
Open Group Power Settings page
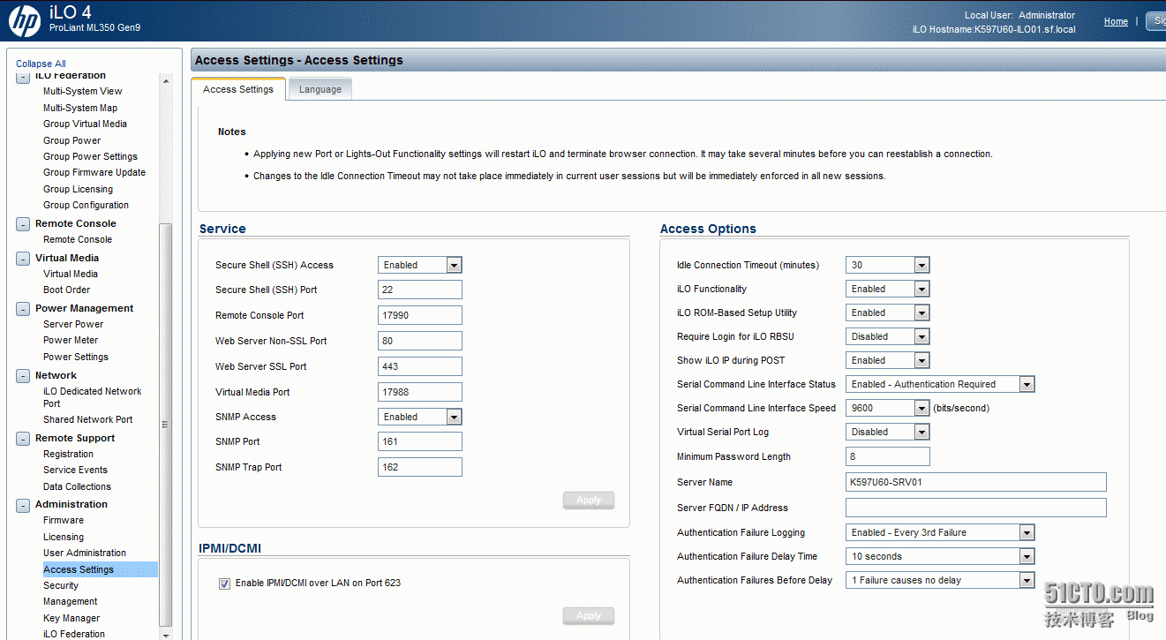point(90,156)
